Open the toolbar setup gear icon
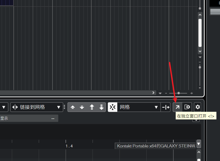220x161 pixels. [197, 107]
